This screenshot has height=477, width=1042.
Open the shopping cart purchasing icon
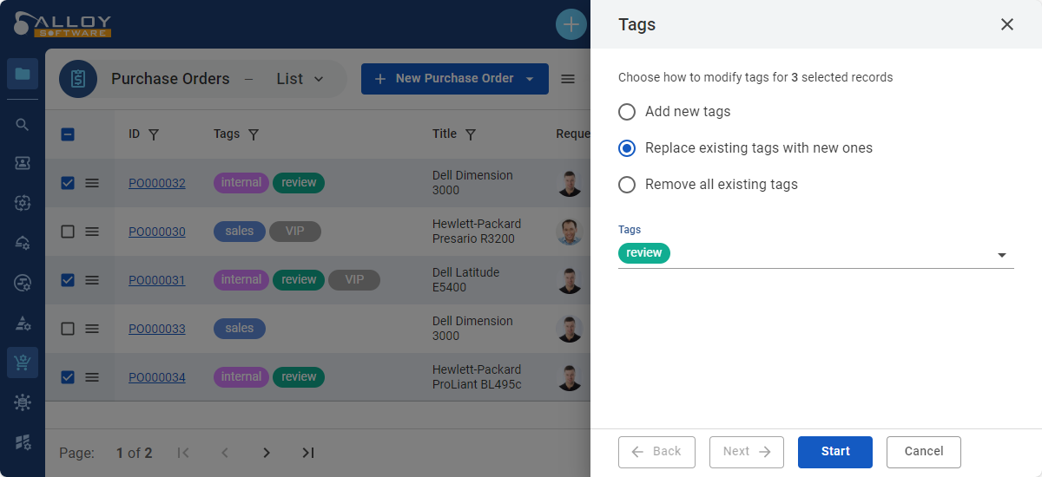[x=23, y=363]
